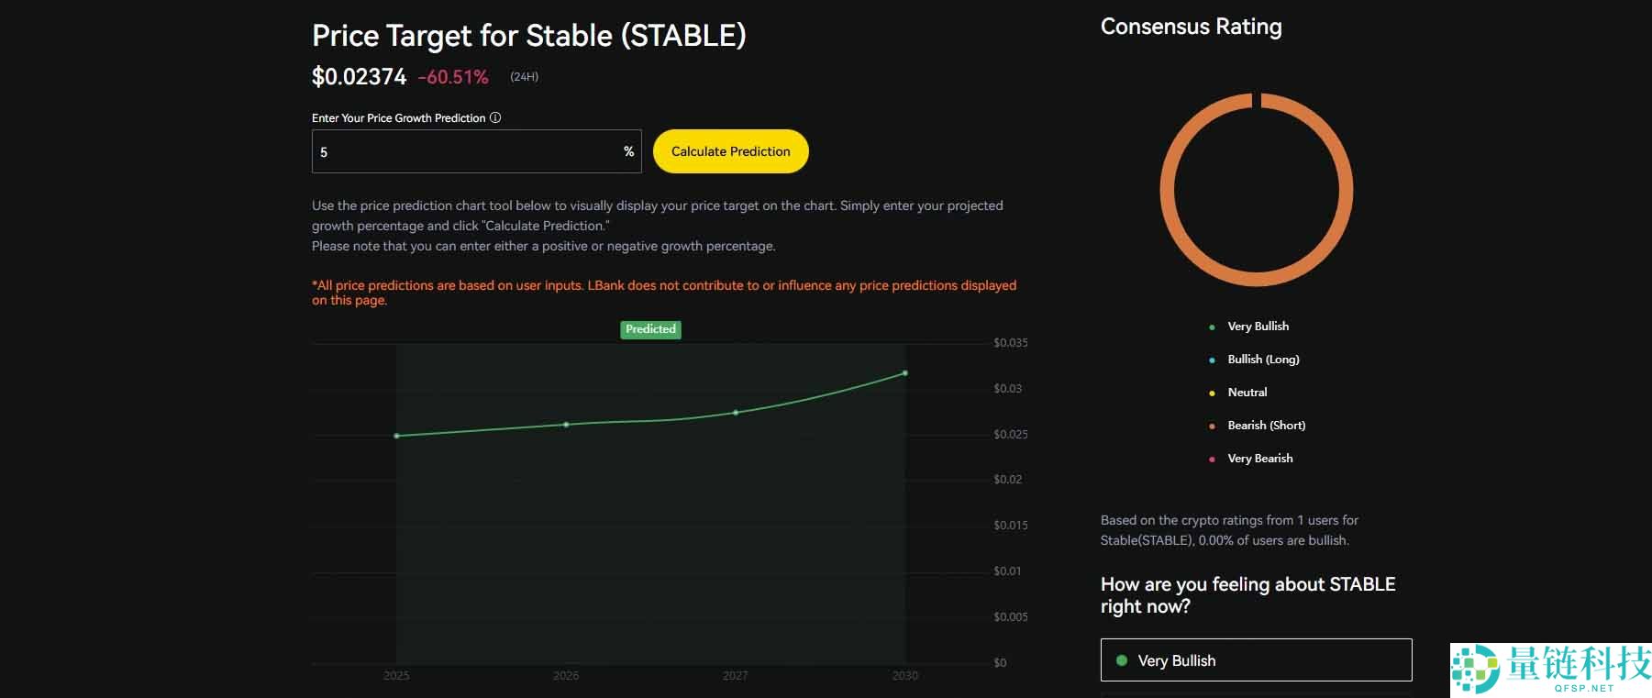
Task: Click the Bearish (Short) orange legend dot
Action: [1213, 425]
